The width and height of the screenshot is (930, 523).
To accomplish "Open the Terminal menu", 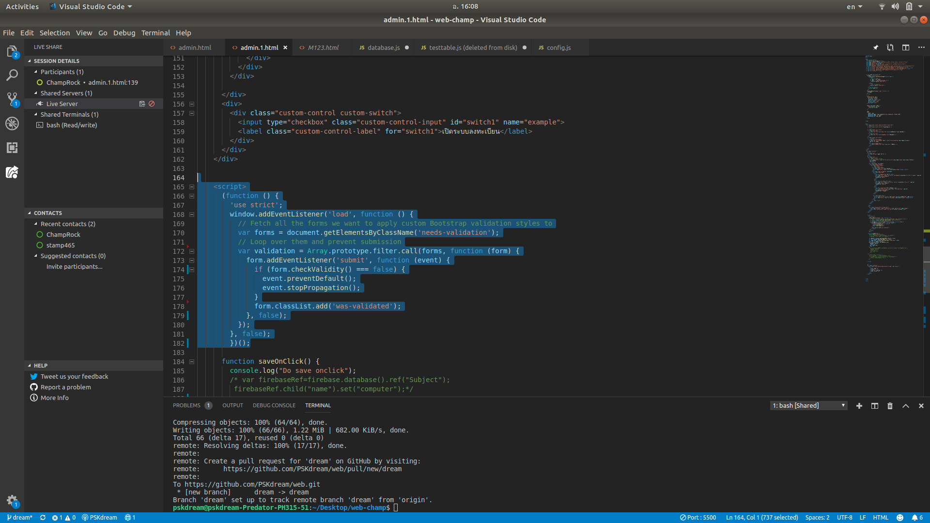I will point(155,33).
